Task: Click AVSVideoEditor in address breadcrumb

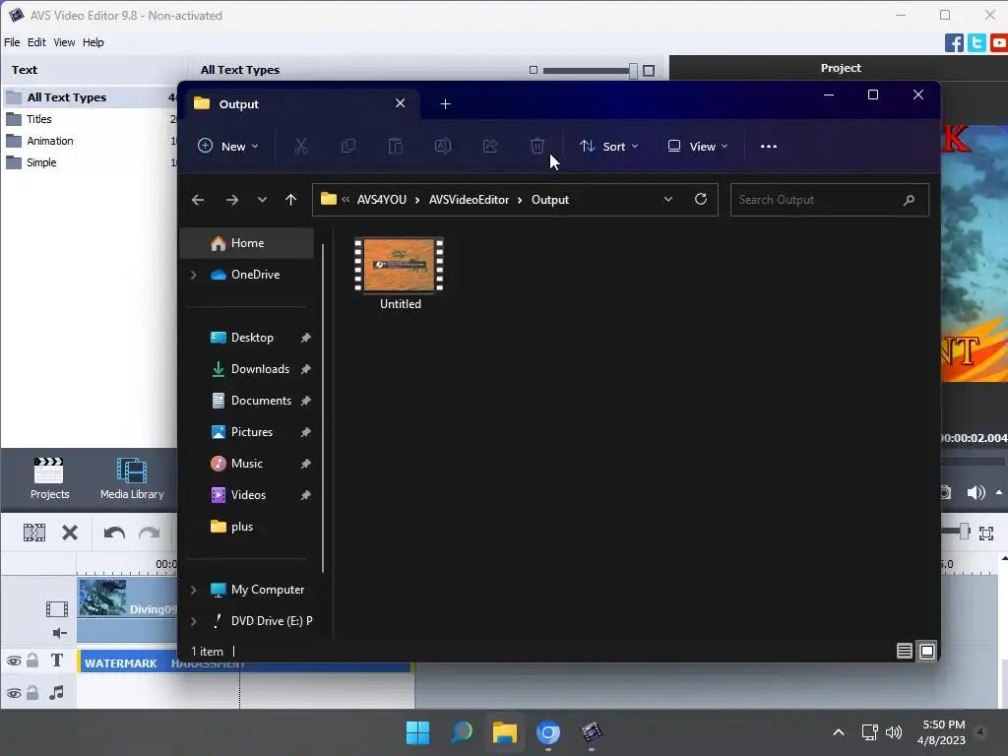Action: (469, 200)
